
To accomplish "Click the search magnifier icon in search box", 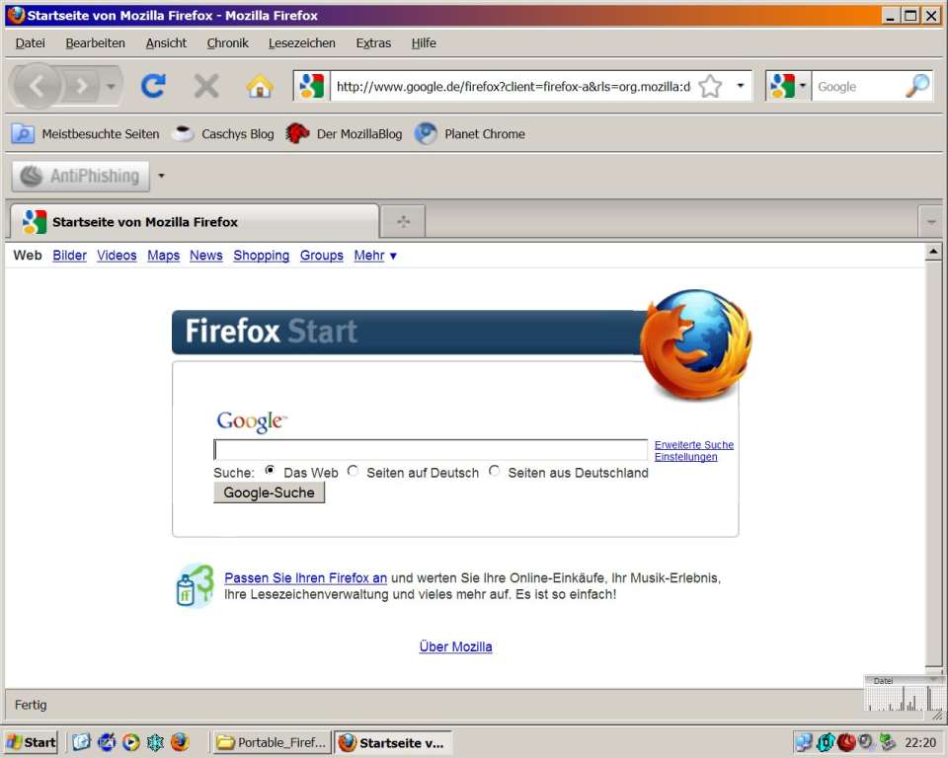I will point(917,86).
